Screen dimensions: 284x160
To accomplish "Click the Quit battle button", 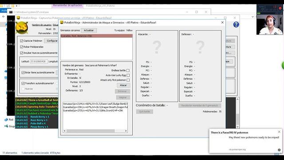I will click(144, 112).
